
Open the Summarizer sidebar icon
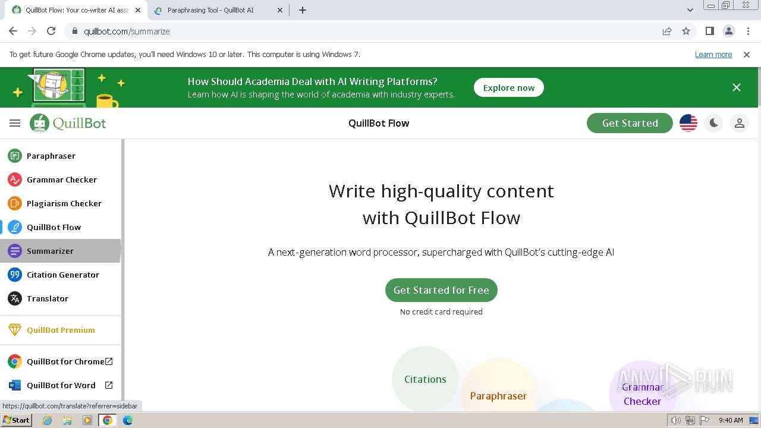coord(15,251)
